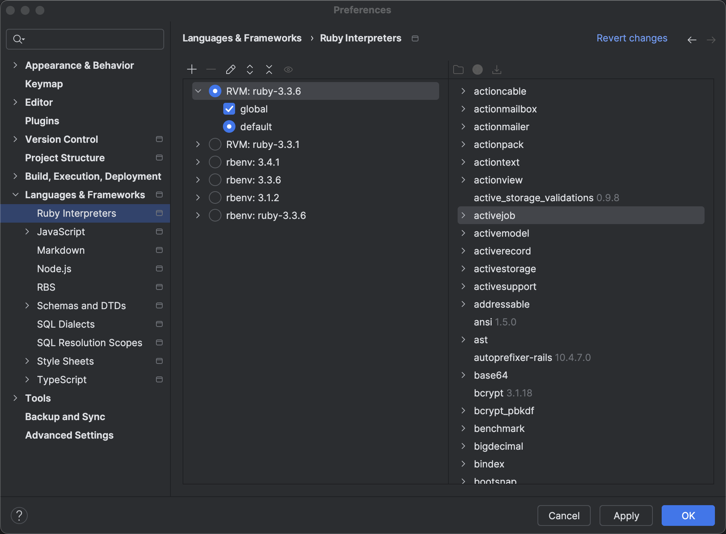Click the Revert changes link
This screenshot has height=534, width=726.
pyautogui.click(x=632, y=38)
